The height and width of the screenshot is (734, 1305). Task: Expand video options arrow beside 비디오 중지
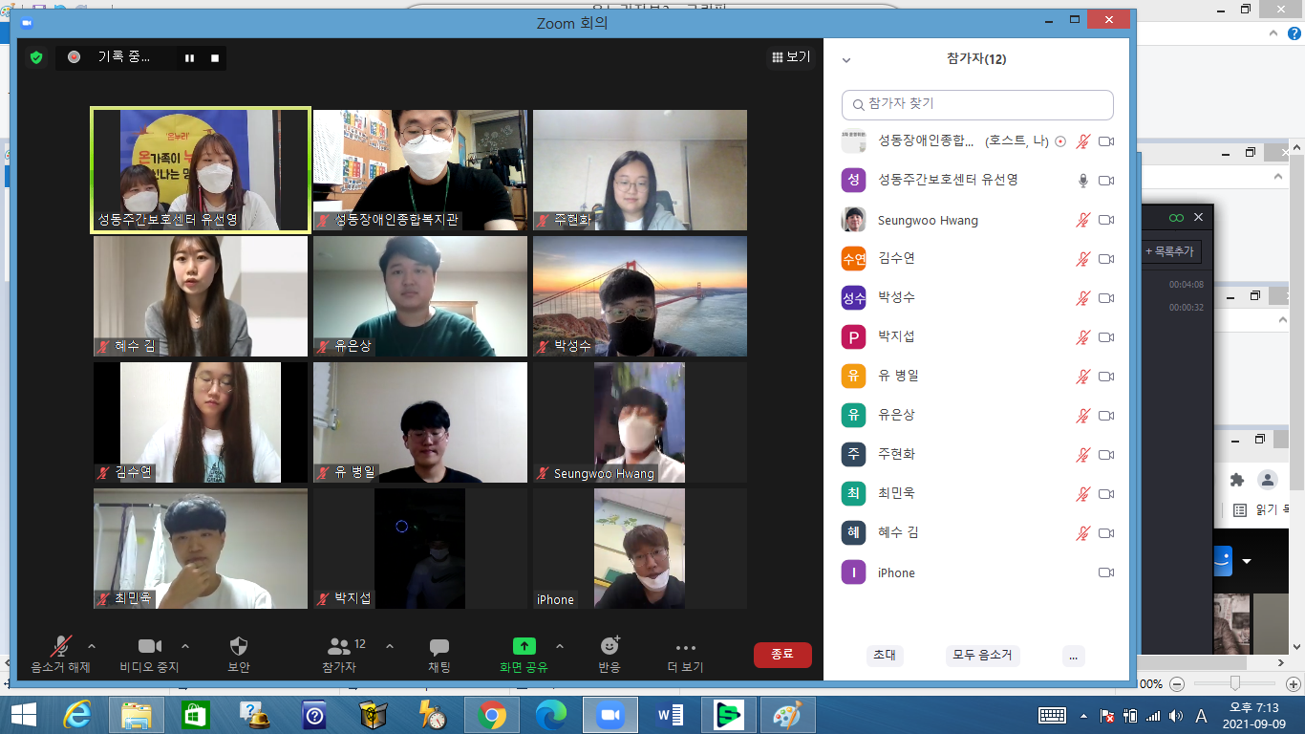click(185, 646)
